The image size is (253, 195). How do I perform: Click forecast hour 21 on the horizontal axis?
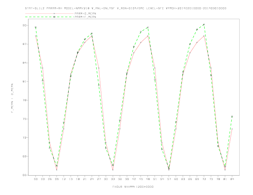pyautogui.click(x=85, y=179)
